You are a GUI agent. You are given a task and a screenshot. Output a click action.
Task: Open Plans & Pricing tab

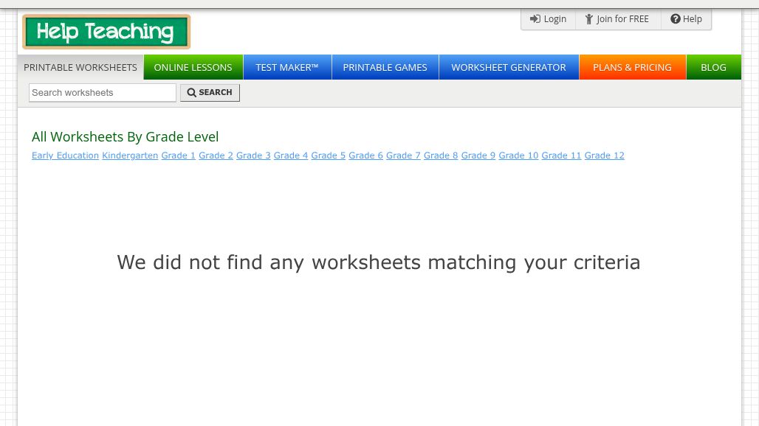632,67
